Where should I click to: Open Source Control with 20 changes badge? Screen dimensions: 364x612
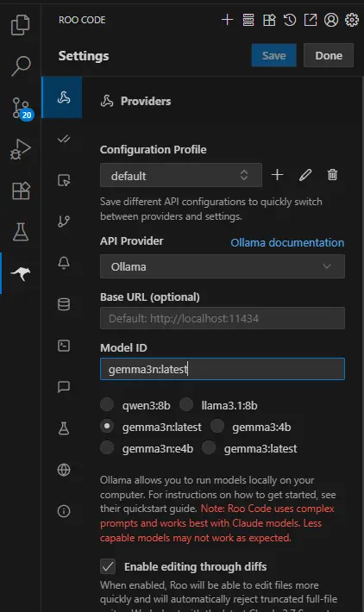point(22,109)
